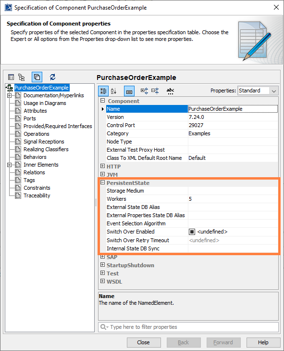Expand the Documentation/Hyperlinks tree node
The height and width of the screenshot is (351, 284).
pos(9,96)
